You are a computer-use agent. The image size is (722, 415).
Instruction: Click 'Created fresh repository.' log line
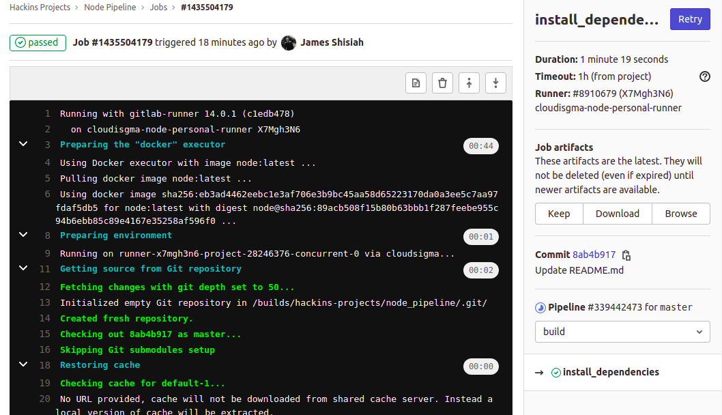point(126,319)
